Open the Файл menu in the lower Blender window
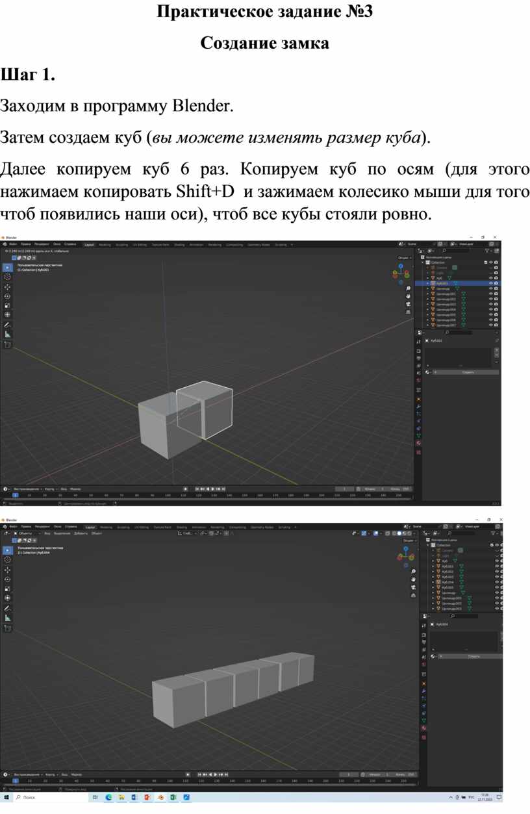The height and width of the screenshot is (814, 530). [13, 527]
